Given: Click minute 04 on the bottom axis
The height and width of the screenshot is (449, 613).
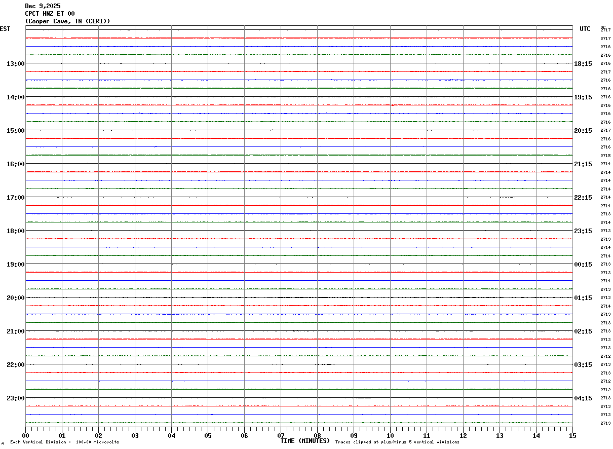Looking at the screenshot, I should [172, 435].
